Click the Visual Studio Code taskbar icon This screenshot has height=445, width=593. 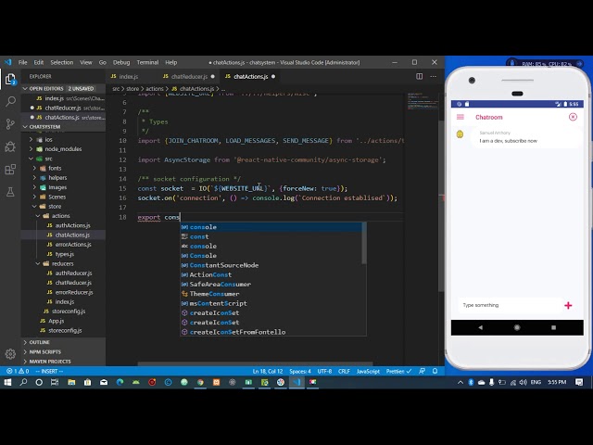click(x=296, y=382)
